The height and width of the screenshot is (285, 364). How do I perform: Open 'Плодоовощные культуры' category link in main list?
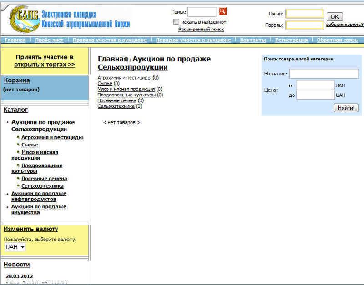[x=127, y=95]
